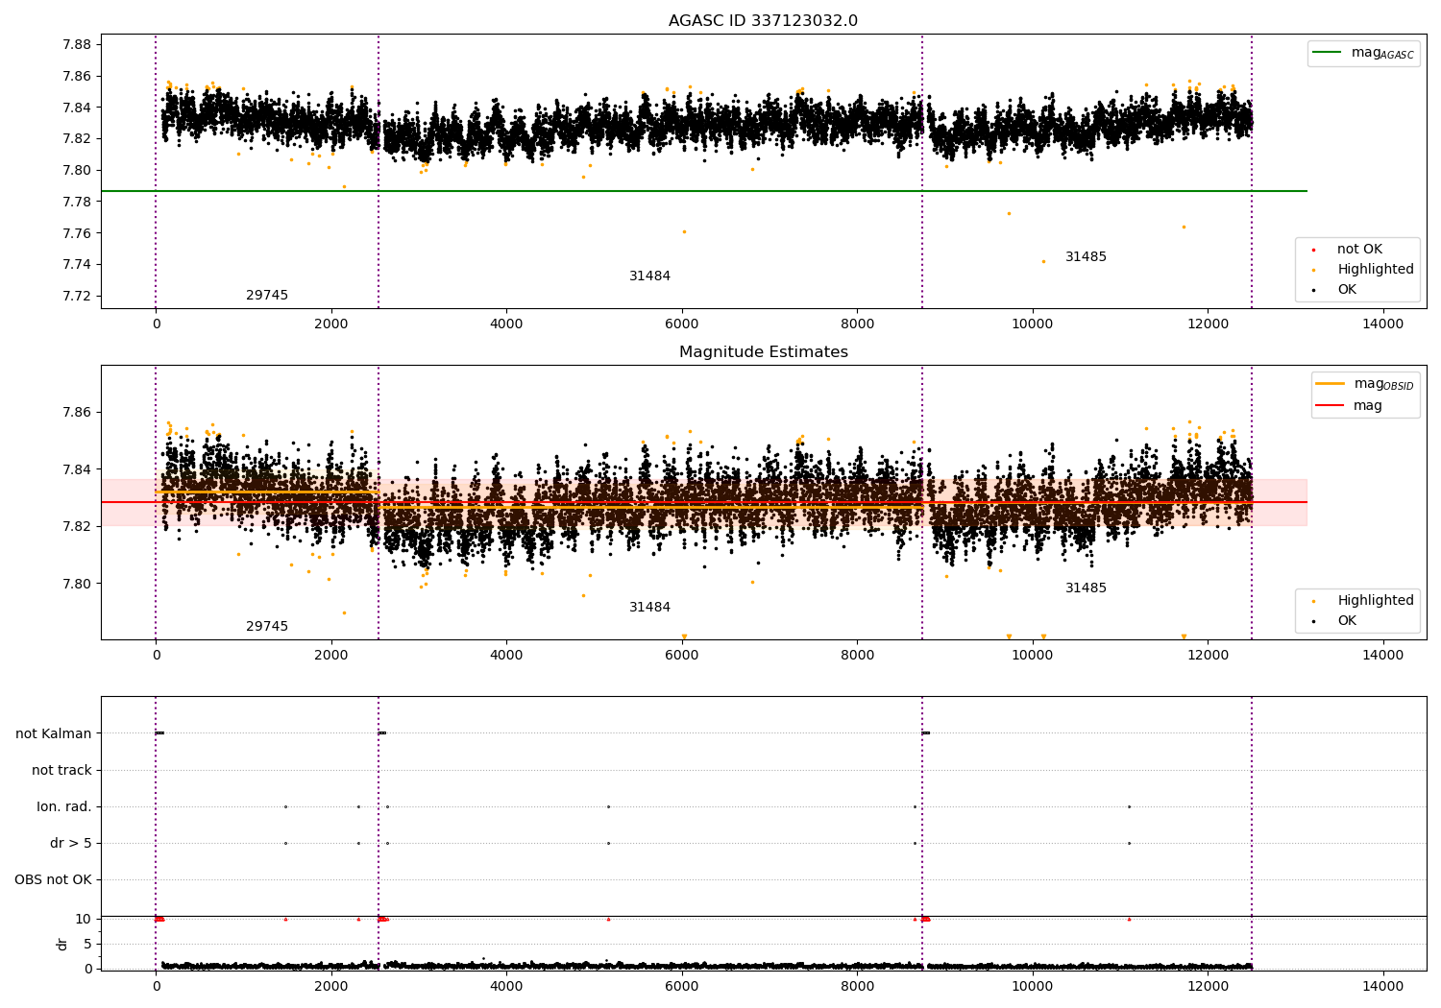Click the 'OBS not OK' row label
The image size is (1441, 1008).
tap(53, 880)
